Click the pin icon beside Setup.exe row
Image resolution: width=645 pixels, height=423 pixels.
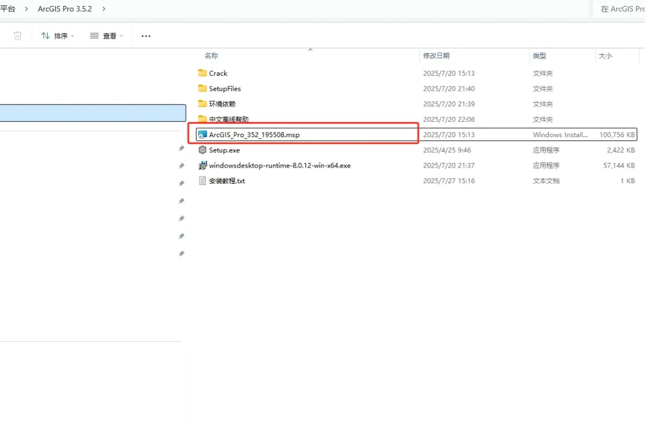click(x=182, y=149)
